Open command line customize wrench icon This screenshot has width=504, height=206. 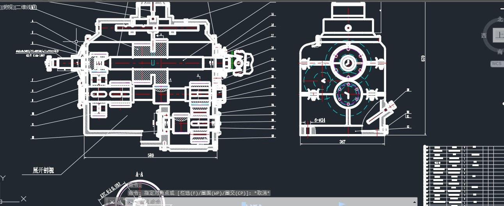pos(120,202)
